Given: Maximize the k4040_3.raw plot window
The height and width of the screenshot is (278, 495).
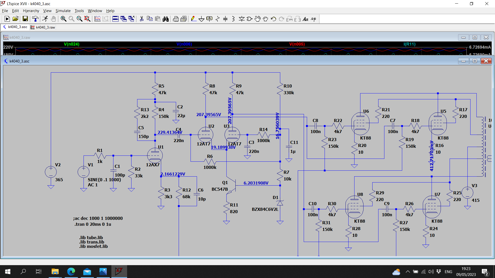Looking at the screenshot, I should pyautogui.click(x=475, y=37).
